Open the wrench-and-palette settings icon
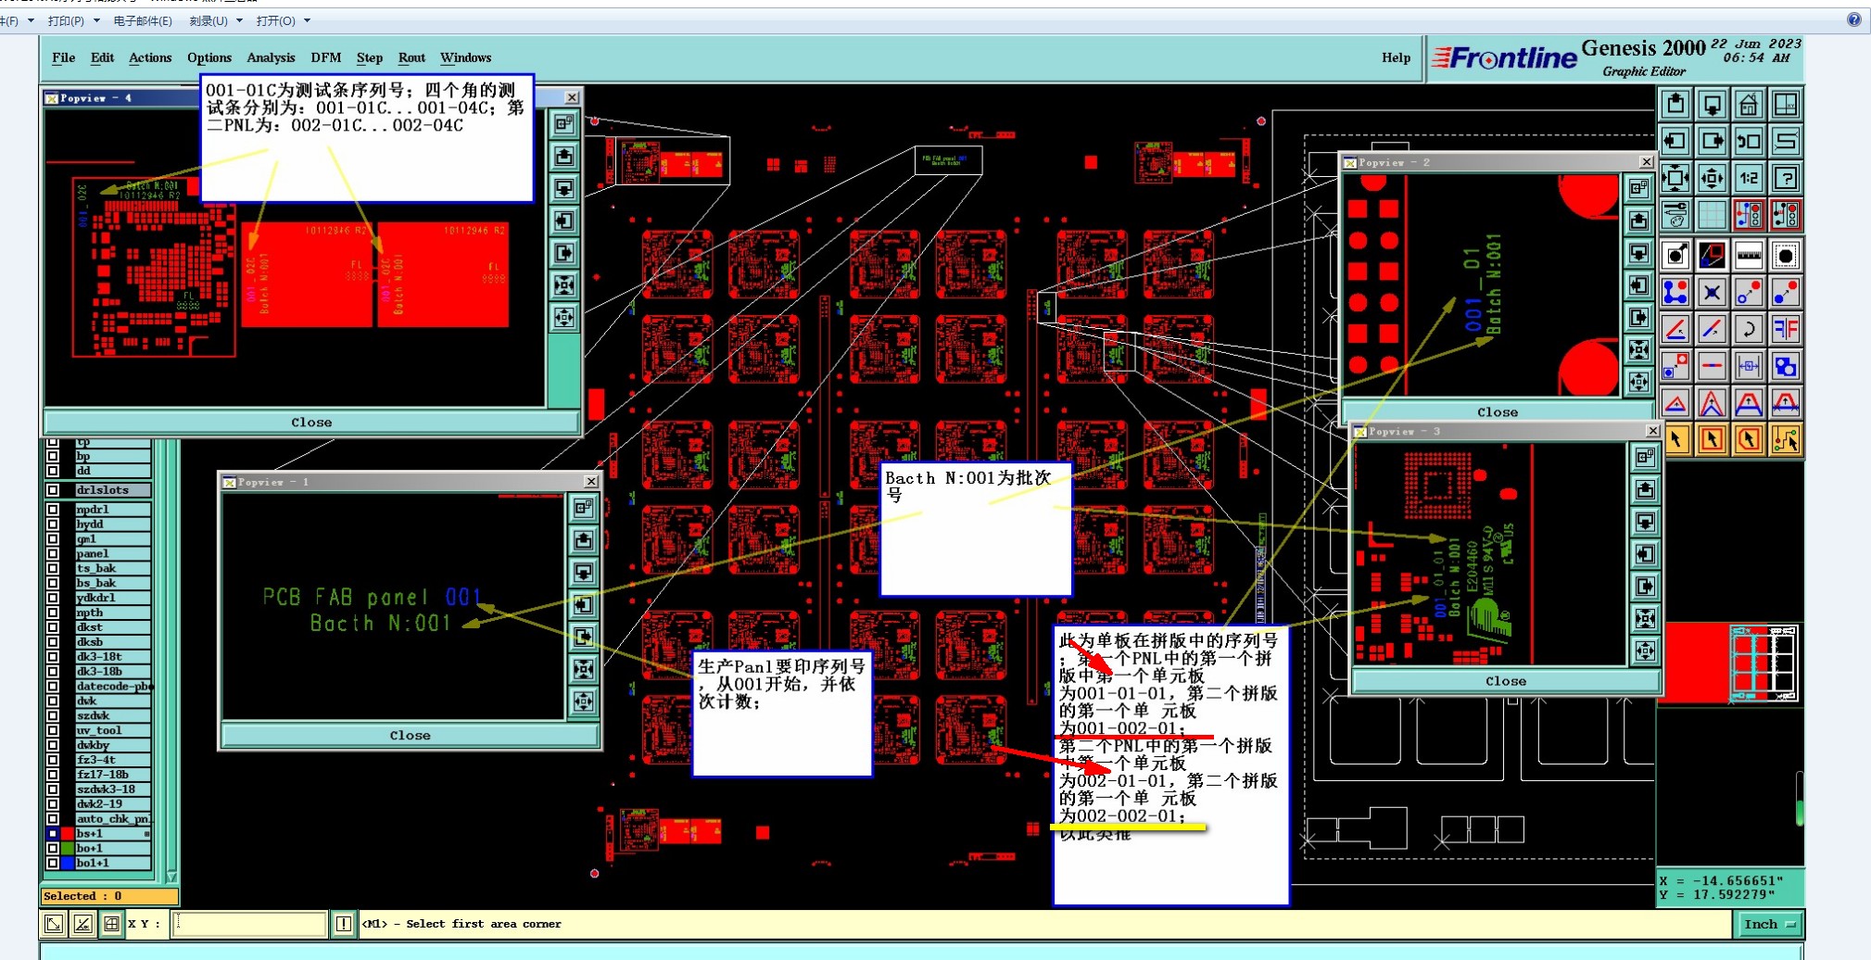 click(1675, 215)
